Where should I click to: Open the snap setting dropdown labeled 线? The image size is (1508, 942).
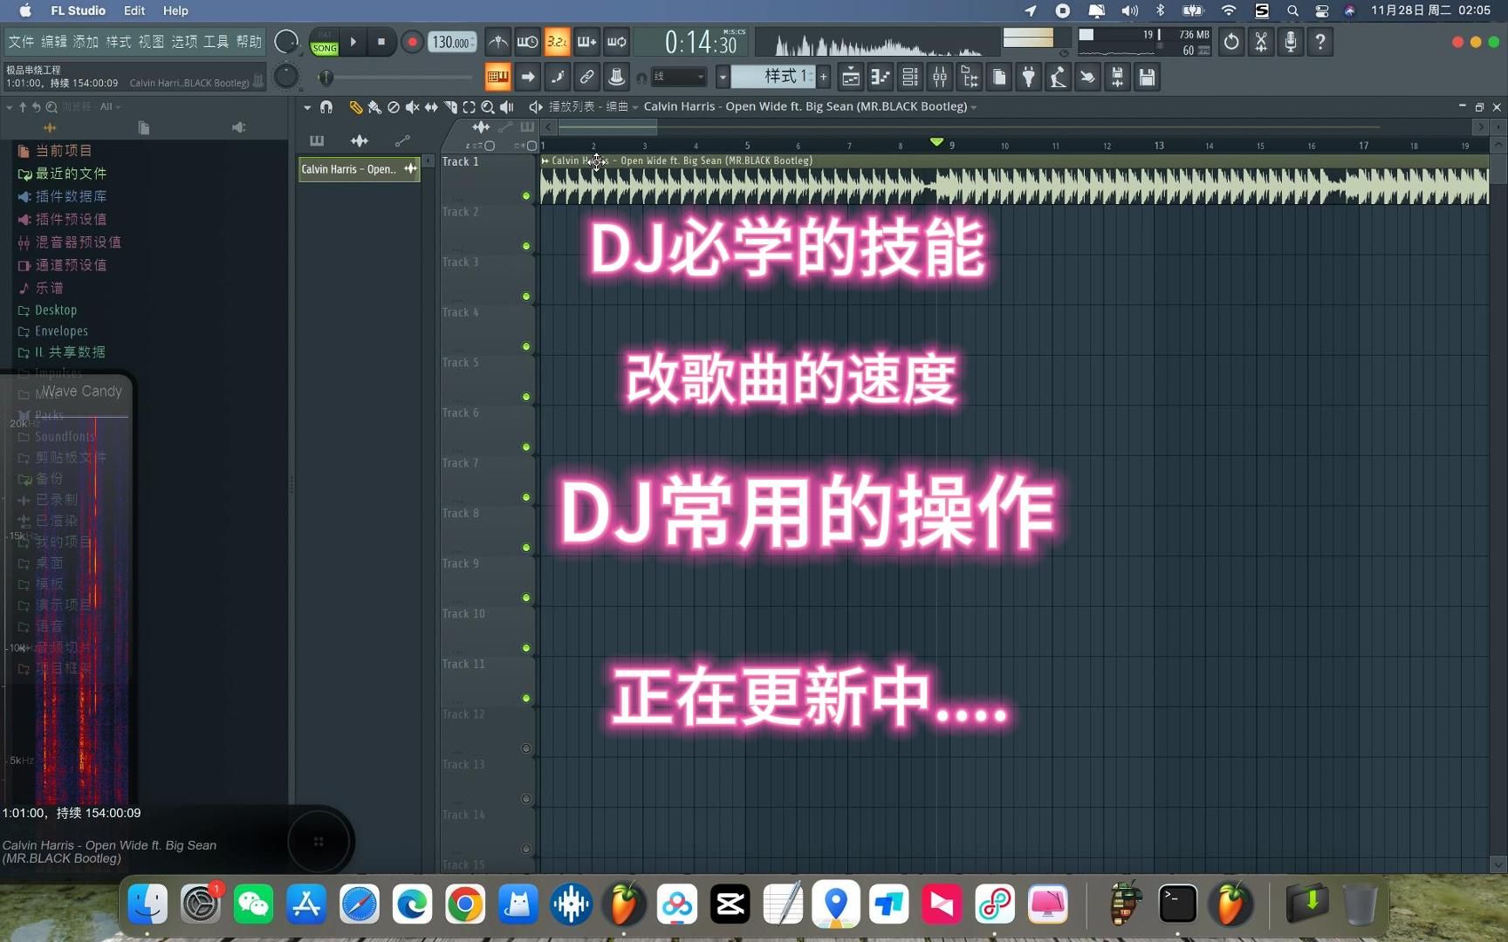point(679,77)
